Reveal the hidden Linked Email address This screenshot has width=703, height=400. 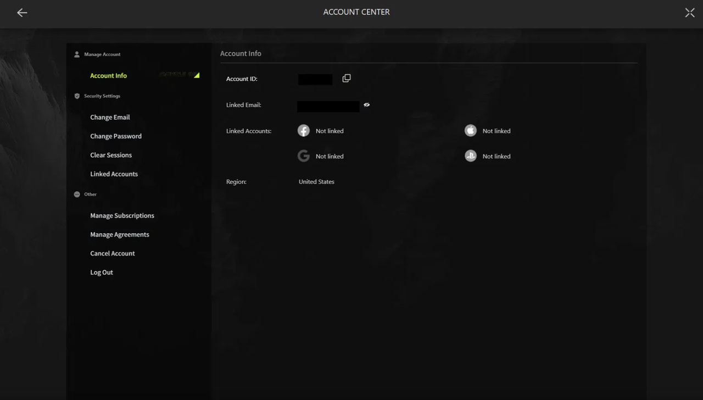pyautogui.click(x=367, y=104)
